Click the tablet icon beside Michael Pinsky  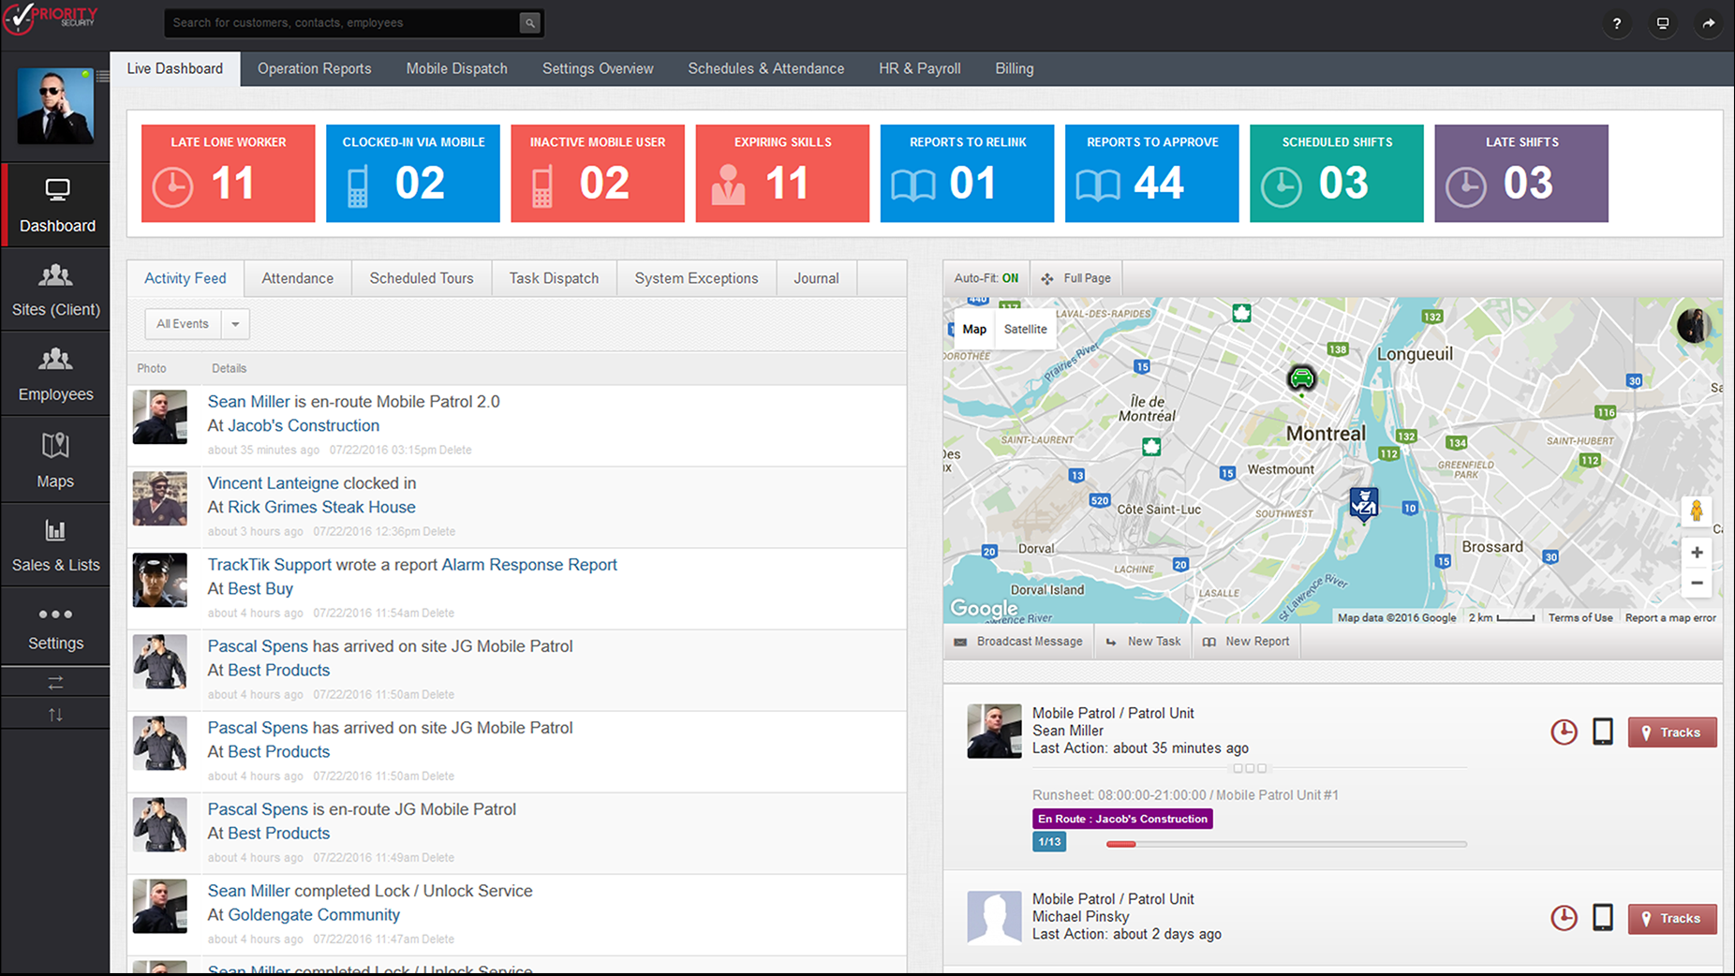pyautogui.click(x=1603, y=918)
